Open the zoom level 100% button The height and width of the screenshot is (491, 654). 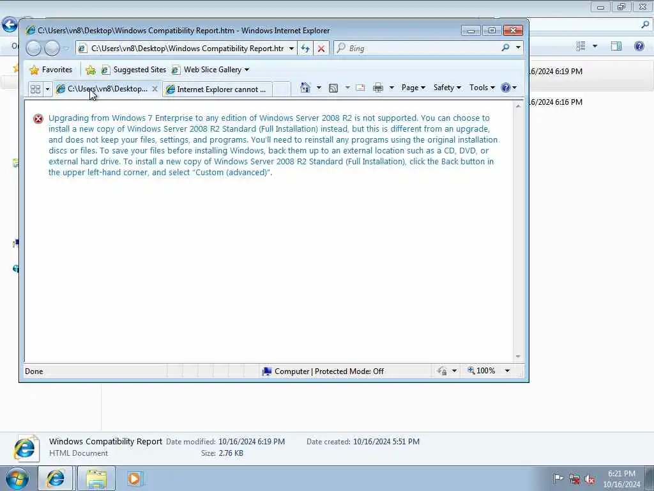[482, 371]
